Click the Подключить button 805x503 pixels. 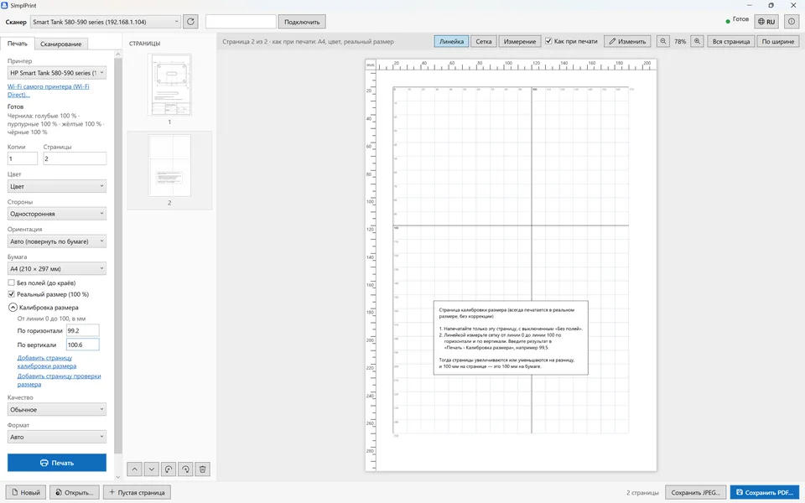click(x=302, y=22)
